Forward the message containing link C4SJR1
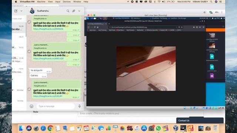The image size is (237, 133). 29,89
